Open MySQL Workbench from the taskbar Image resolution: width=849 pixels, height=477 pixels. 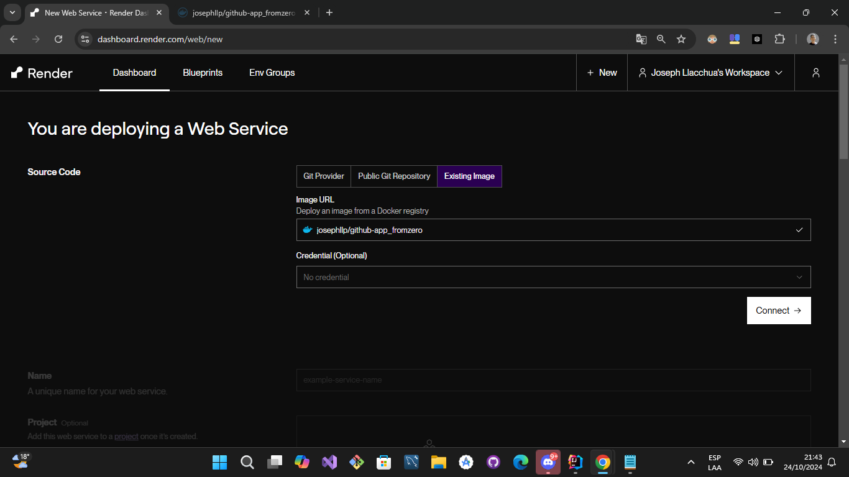pyautogui.click(x=411, y=462)
